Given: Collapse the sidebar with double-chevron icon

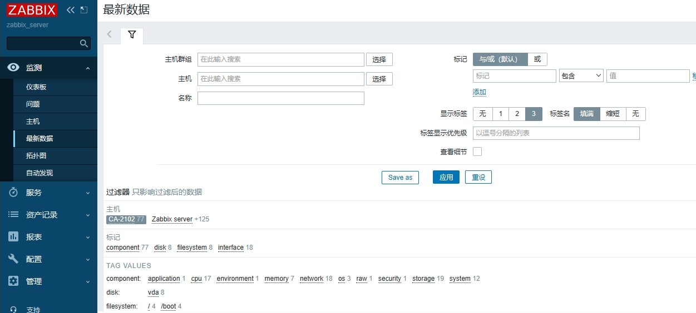Looking at the screenshot, I should pyautogui.click(x=70, y=10).
